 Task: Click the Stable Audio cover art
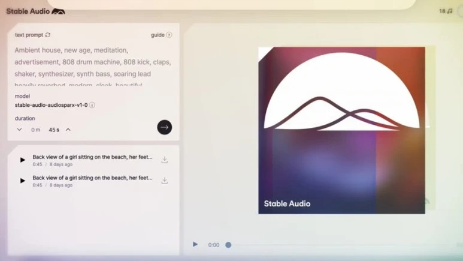click(x=341, y=130)
